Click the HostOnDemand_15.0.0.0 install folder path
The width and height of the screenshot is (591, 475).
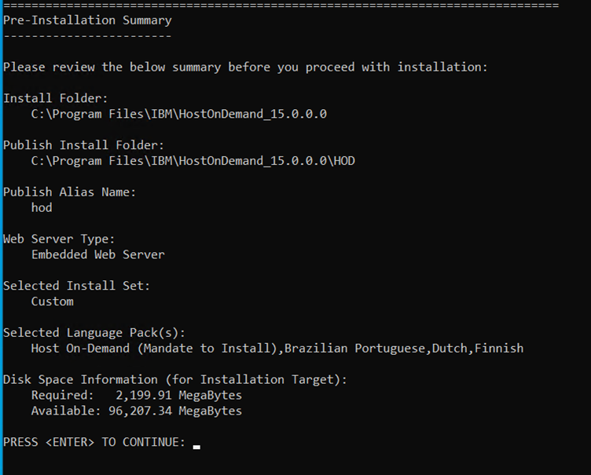[x=178, y=114]
